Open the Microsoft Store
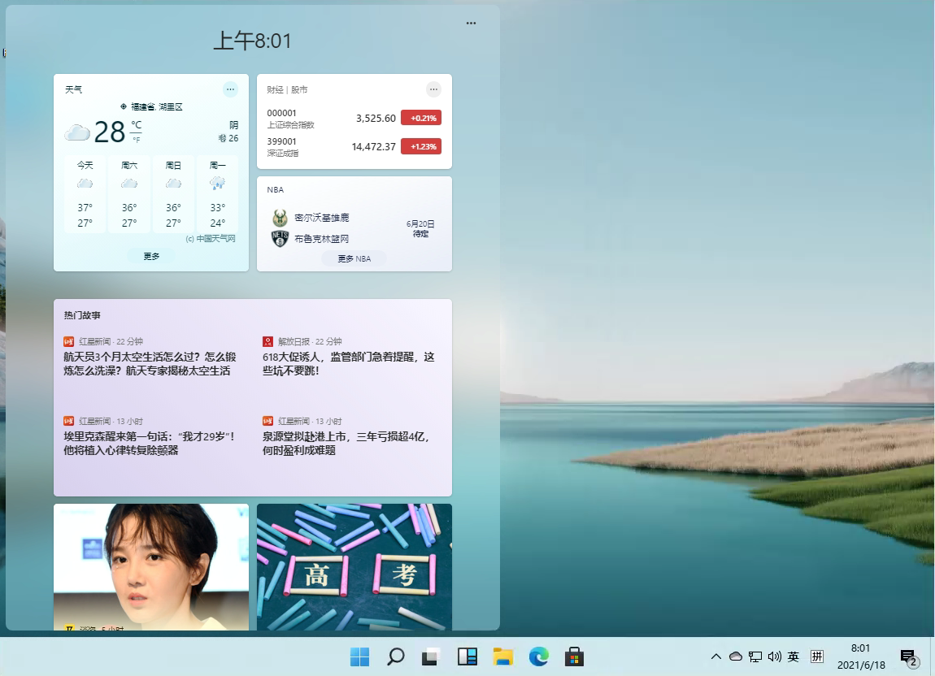Viewport: 935px width, 676px height. point(574,656)
